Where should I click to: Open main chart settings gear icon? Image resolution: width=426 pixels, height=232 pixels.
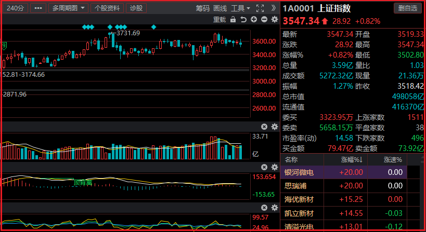[x=274, y=20]
